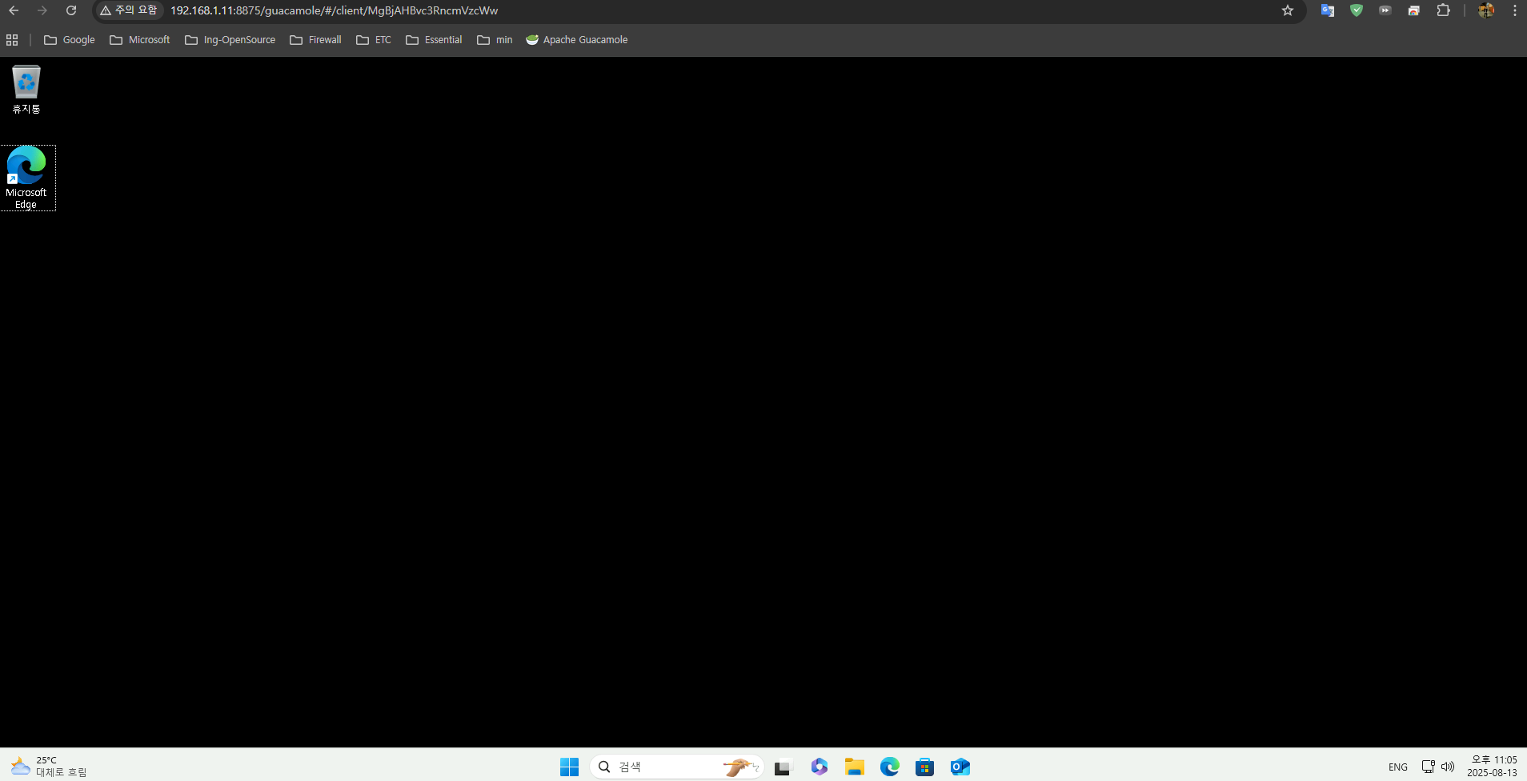
Task: Expand the Google bookmarks folder
Action: [x=70, y=40]
